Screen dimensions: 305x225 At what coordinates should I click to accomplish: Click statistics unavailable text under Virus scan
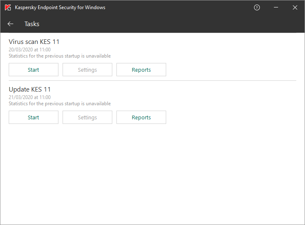[x=60, y=56]
